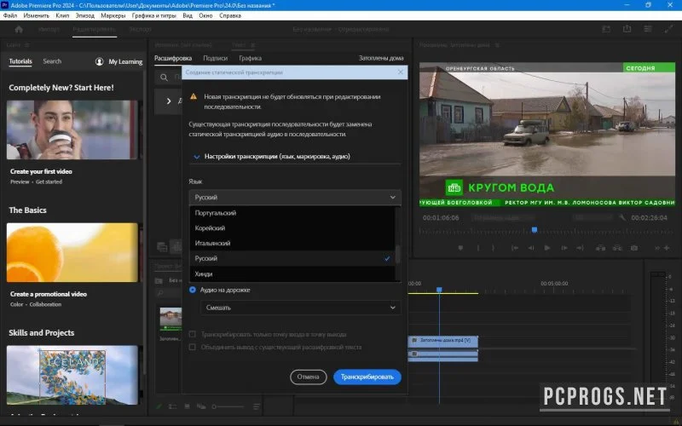Image resolution: width=682 pixels, height=426 pixels.
Task: Switch to the 'Графика' tab
Action: (x=250, y=58)
